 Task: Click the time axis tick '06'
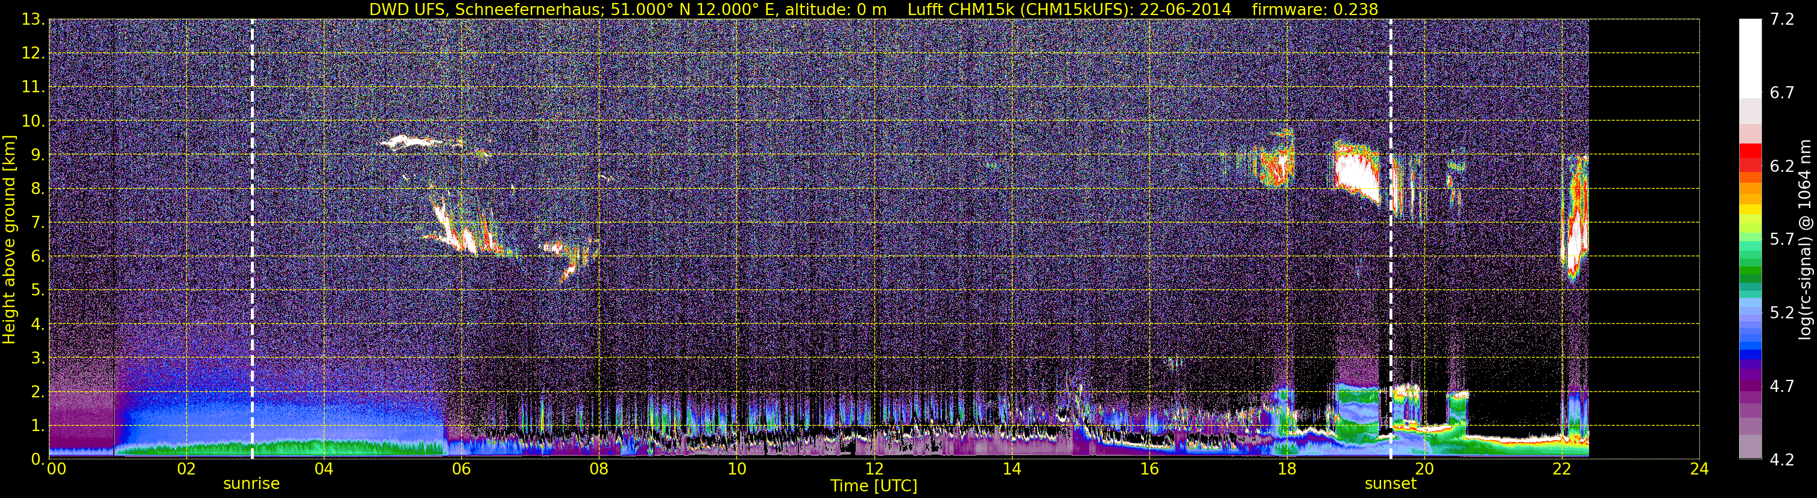(461, 469)
